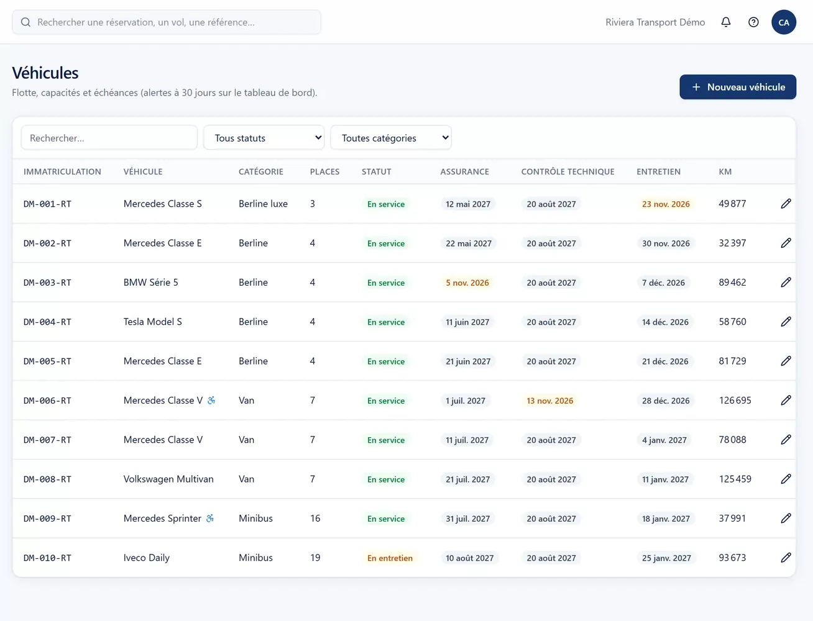This screenshot has width=813, height=621.
Task: Click wheelchair icon beside Mercedes Classe V
Action: 211,401
